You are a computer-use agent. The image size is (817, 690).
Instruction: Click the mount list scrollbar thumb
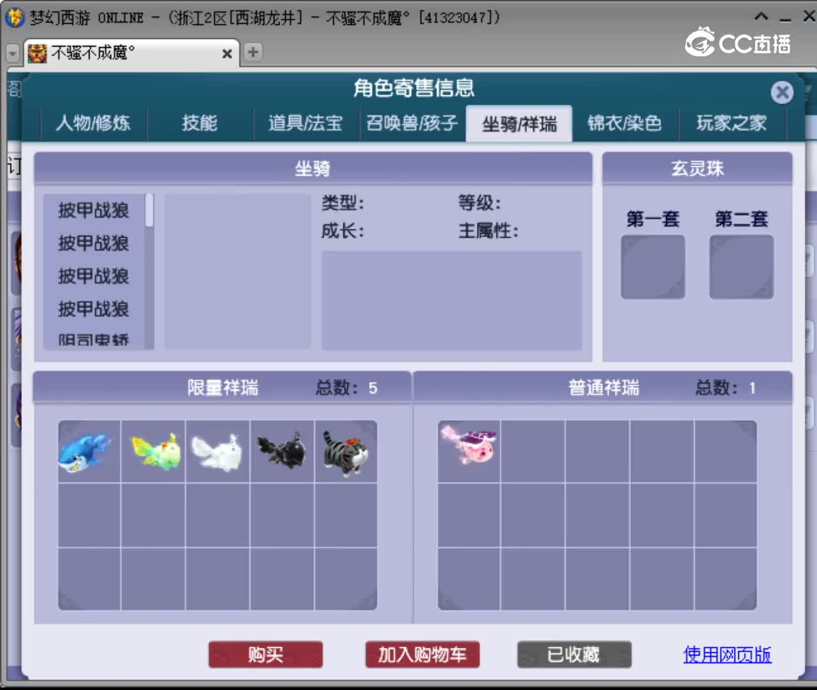(149, 210)
